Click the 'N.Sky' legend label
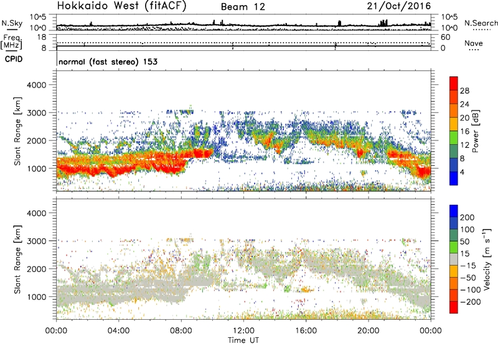498x344 pixels. point(12,23)
